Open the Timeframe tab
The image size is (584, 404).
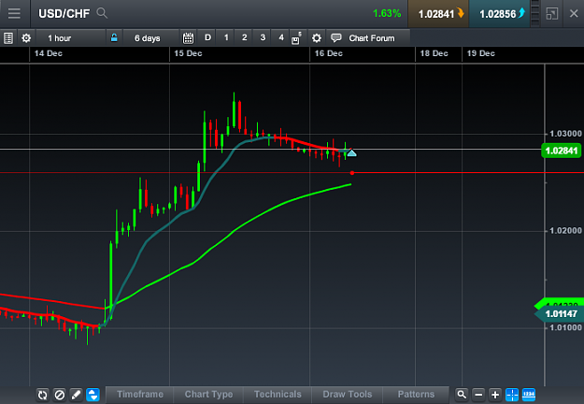140,395
